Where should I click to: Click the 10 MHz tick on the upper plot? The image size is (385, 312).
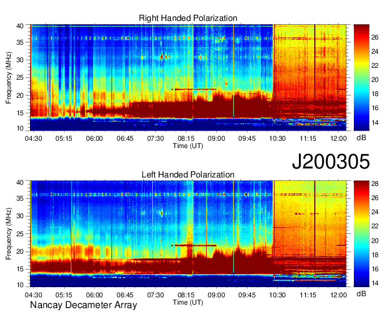[x=20, y=128]
